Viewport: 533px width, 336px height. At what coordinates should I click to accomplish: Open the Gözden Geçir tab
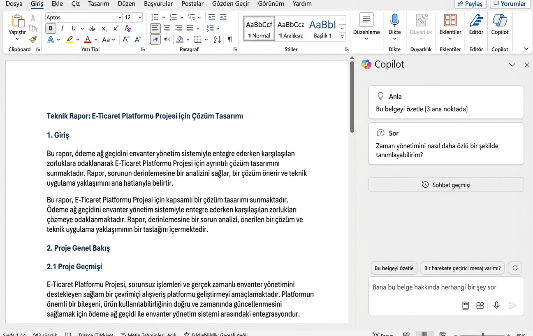[x=231, y=4]
